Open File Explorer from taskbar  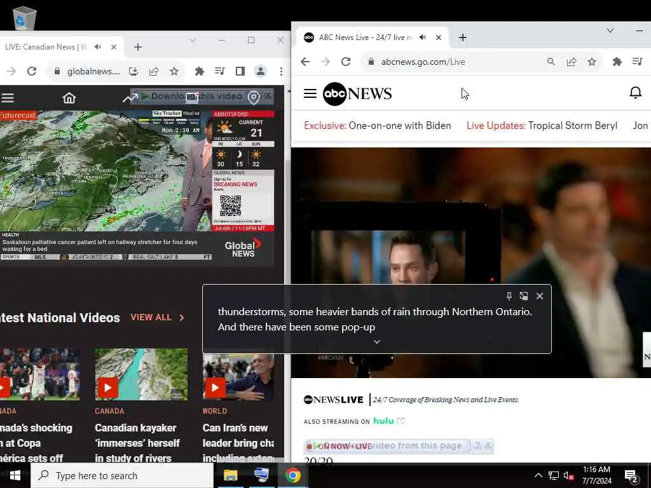click(x=230, y=475)
